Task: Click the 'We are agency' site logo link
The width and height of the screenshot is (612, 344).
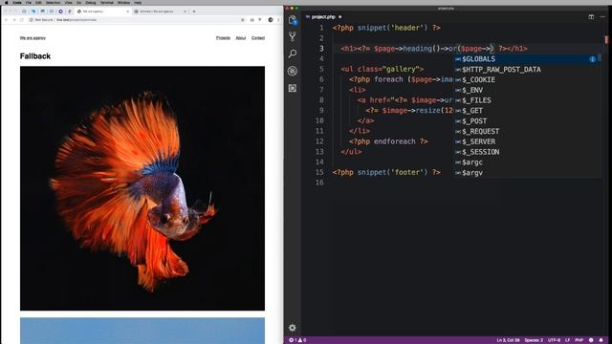Action: pos(33,38)
